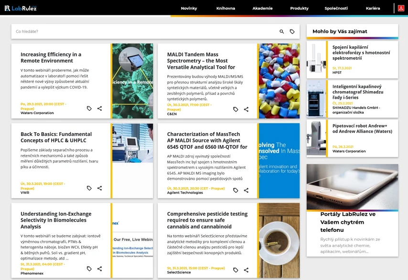
Task: Click the coffee cup thumbnail image
Action: click(x=279, y=240)
